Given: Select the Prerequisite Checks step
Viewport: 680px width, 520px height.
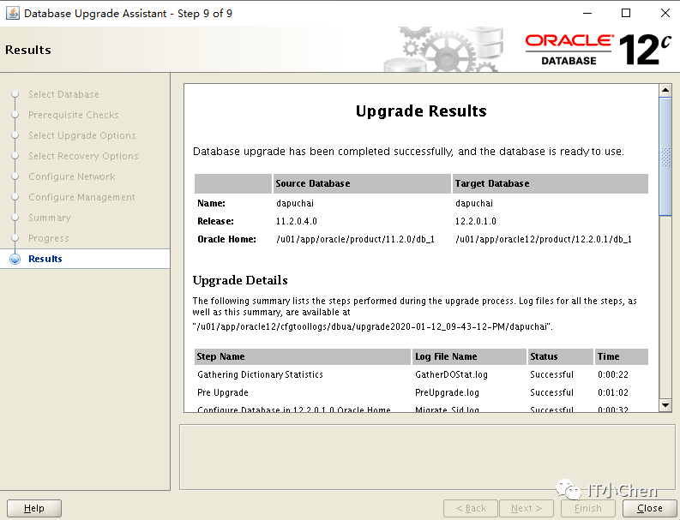Looking at the screenshot, I should pos(73,115).
